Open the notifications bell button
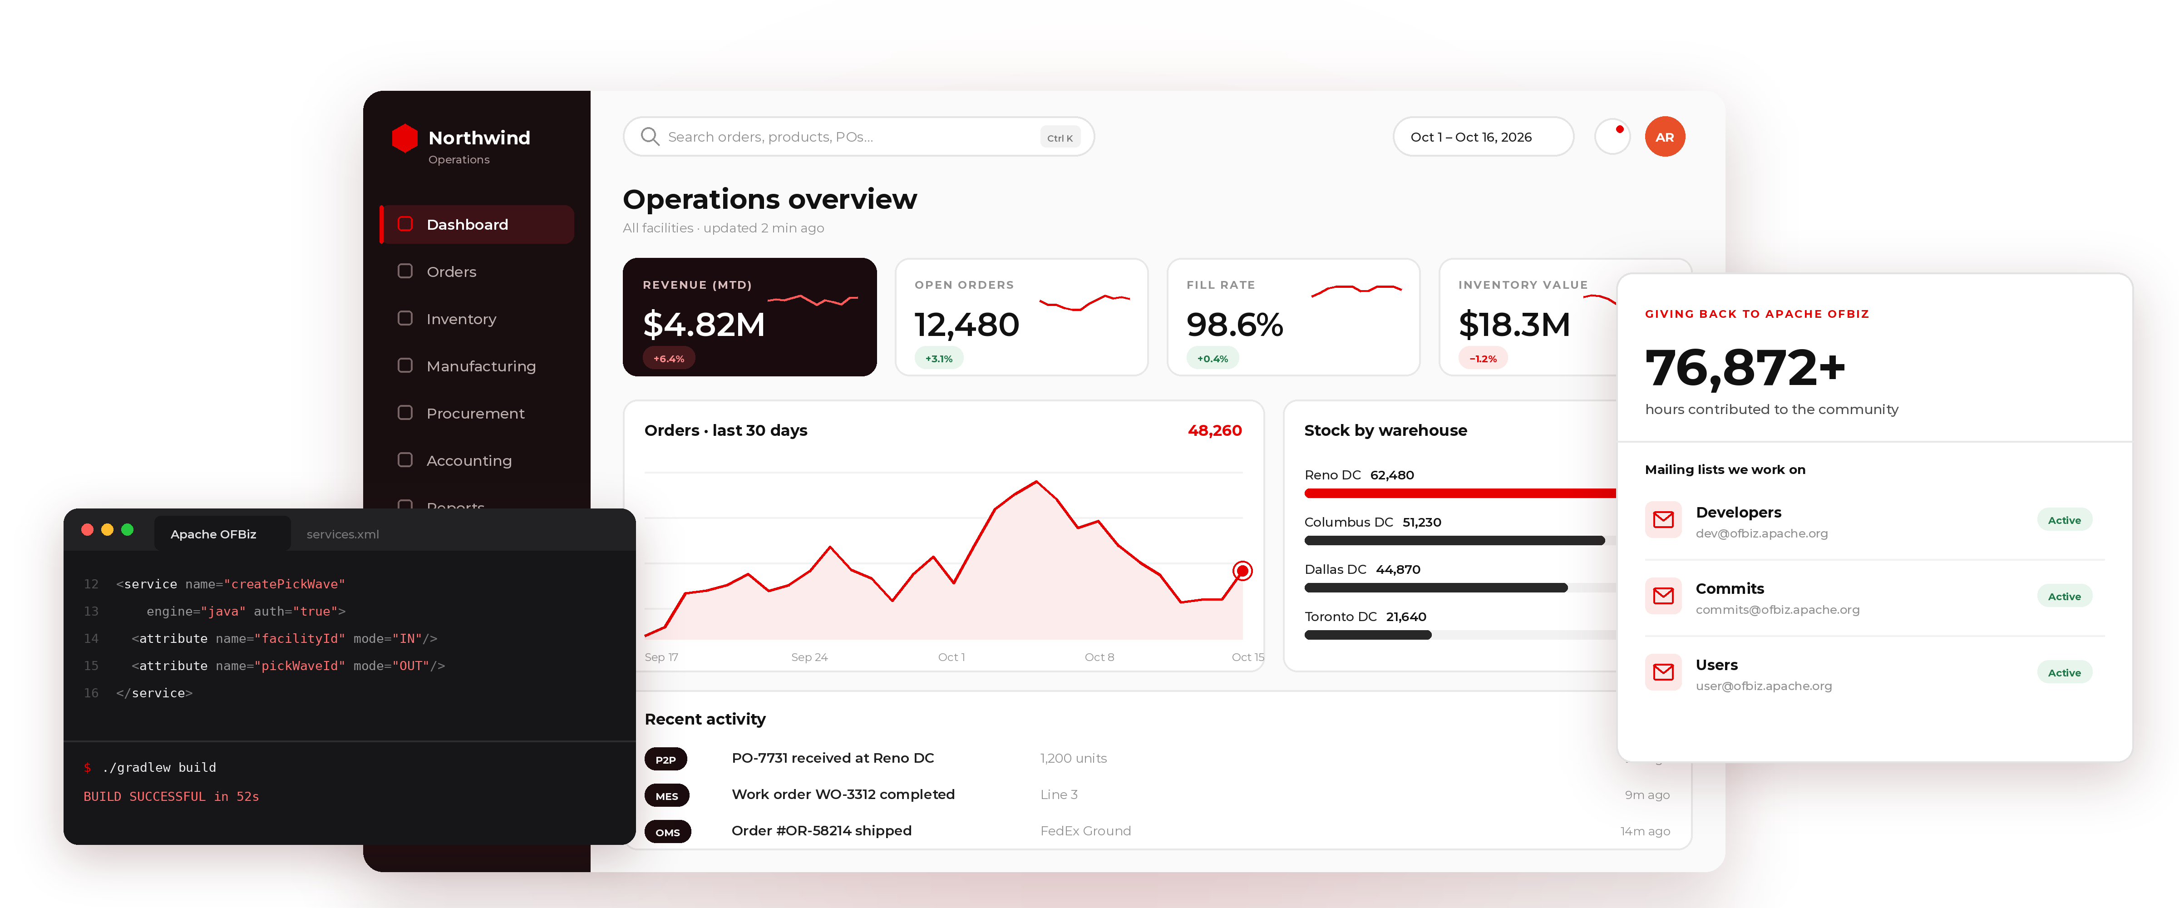This screenshot has height=908, width=2179. coord(1612,136)
